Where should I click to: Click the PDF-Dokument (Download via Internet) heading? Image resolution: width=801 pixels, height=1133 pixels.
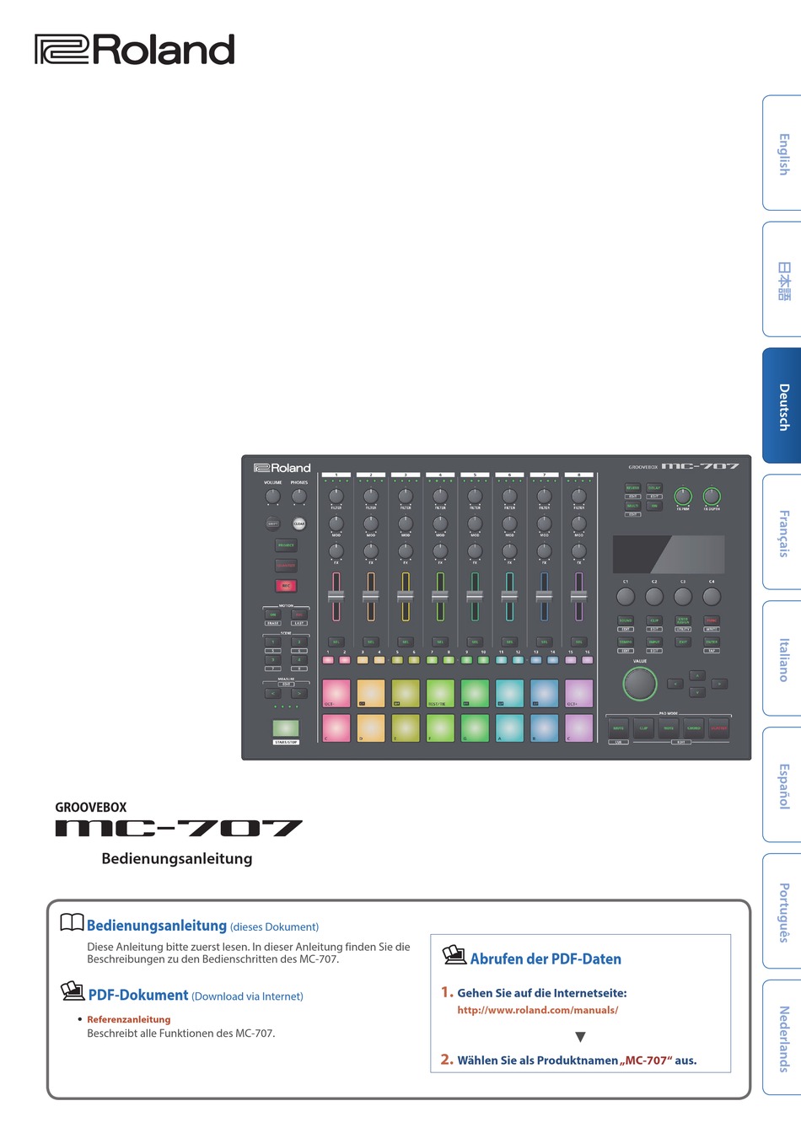[196, 996]
